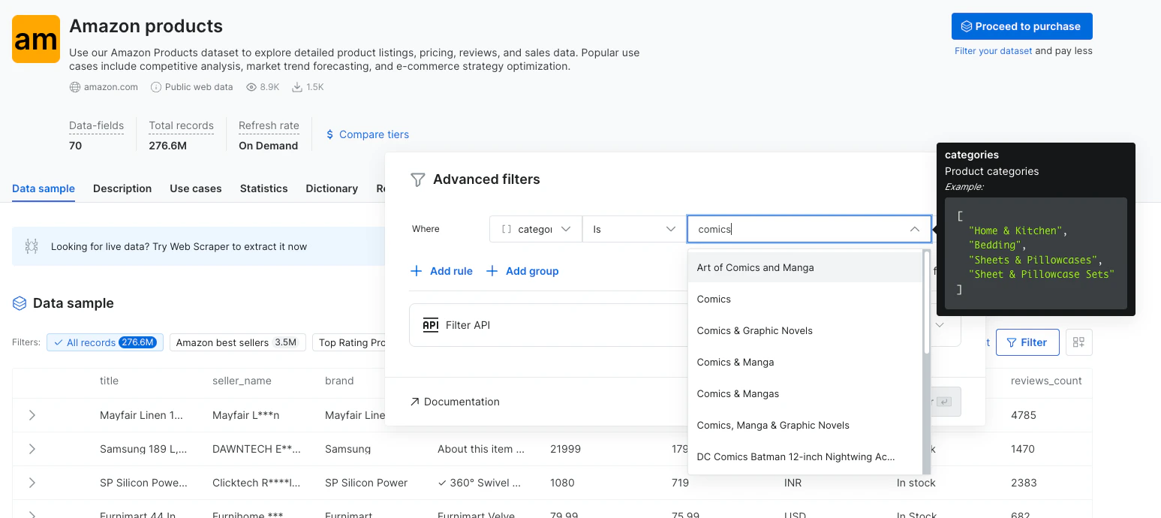Click the INR currency cell

click(x=793, y=483)
